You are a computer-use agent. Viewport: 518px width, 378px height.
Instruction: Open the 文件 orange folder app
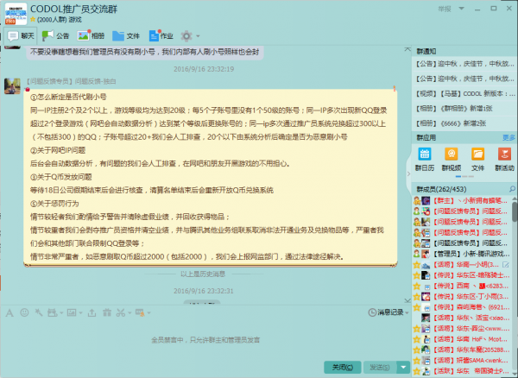(477, 160)
